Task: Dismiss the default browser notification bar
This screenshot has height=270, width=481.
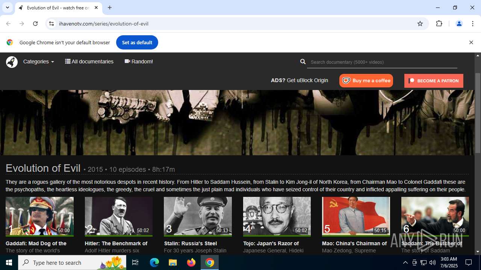Action: [471, 42]
